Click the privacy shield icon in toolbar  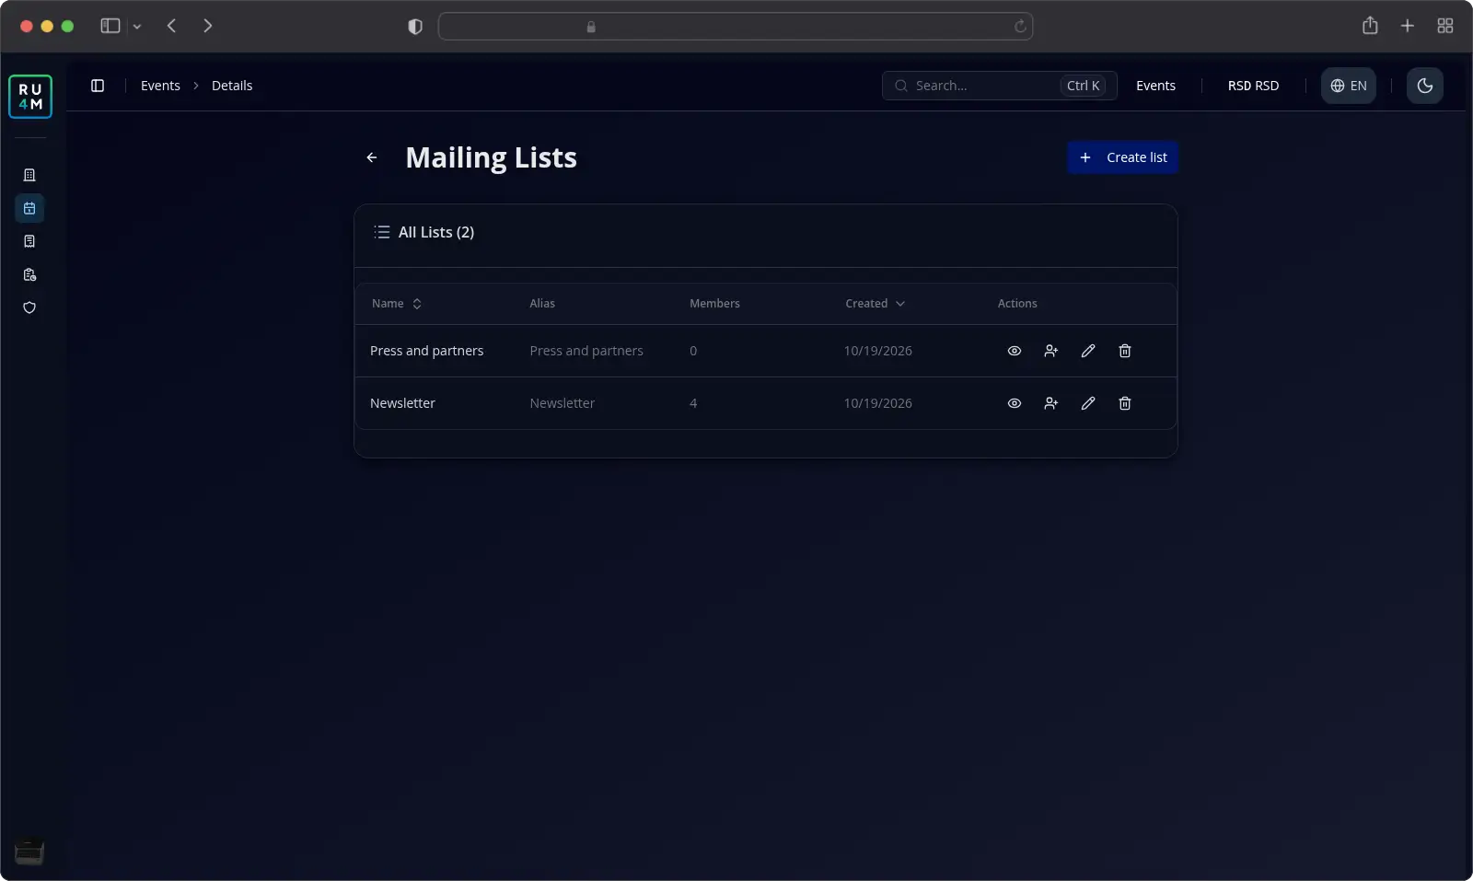(415, 27)
